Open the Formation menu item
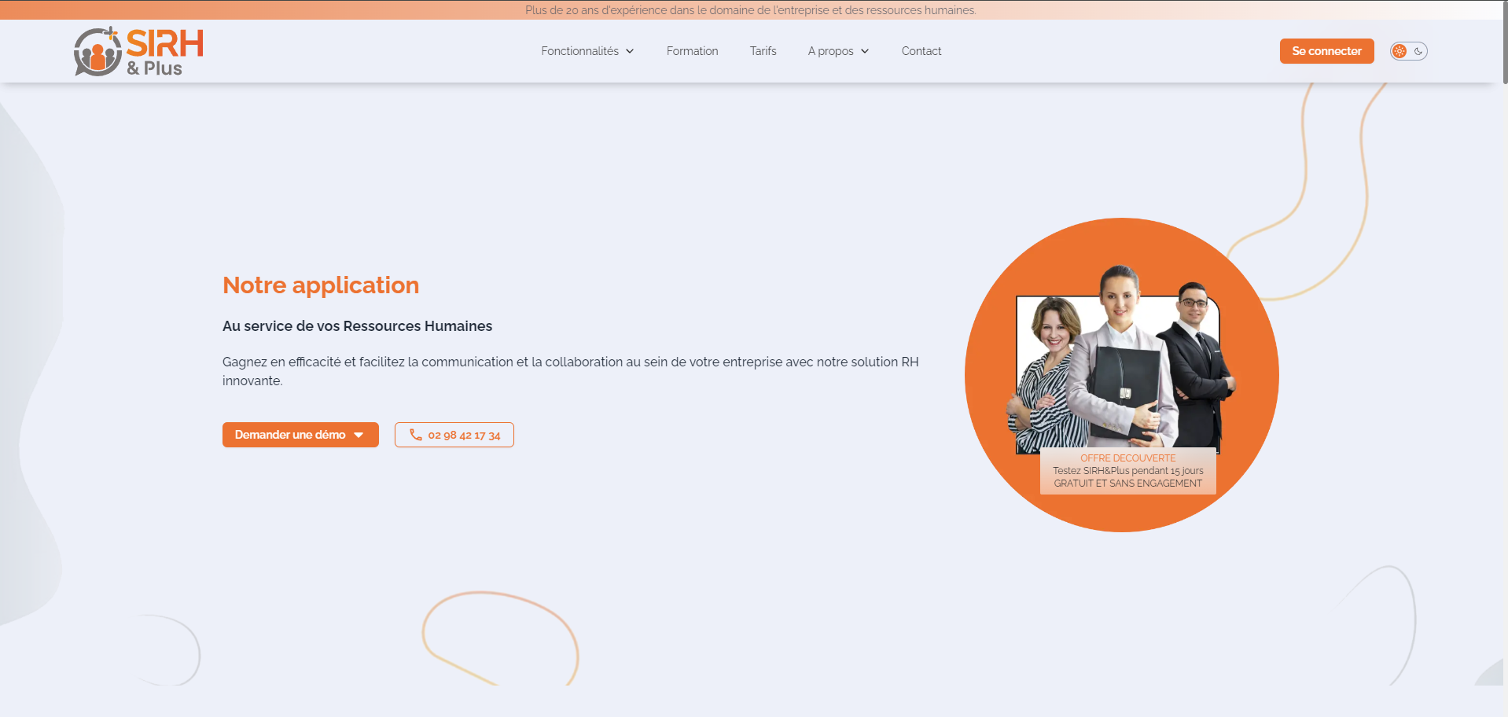The width and height of the screenshot is (1508, 717). 692,51
